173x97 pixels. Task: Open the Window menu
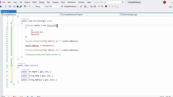pos(81,2)
